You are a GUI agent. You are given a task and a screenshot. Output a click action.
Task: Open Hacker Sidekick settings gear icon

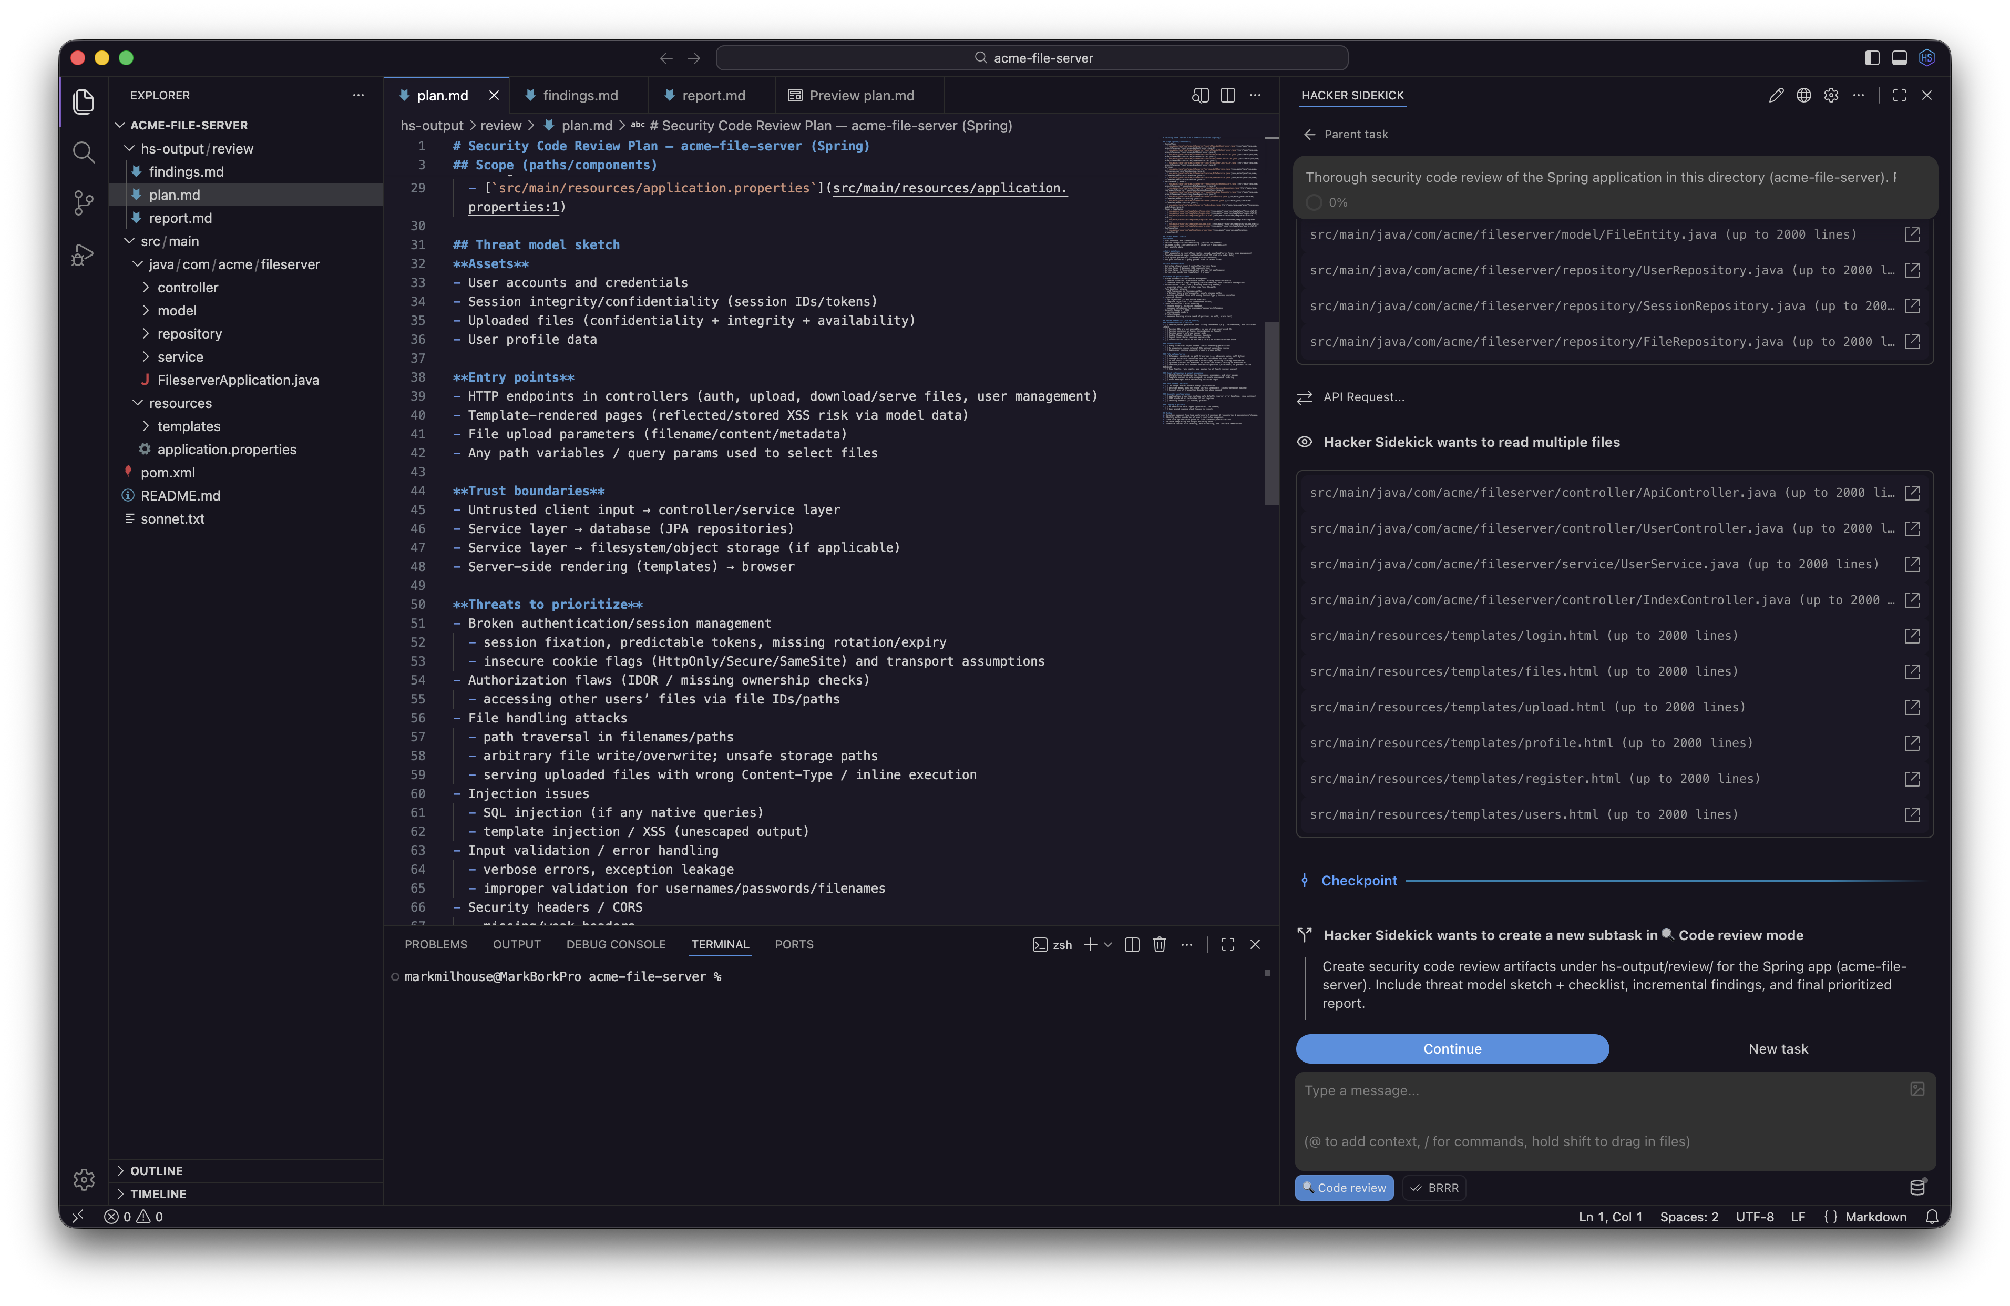click(x=1832, y=96)
